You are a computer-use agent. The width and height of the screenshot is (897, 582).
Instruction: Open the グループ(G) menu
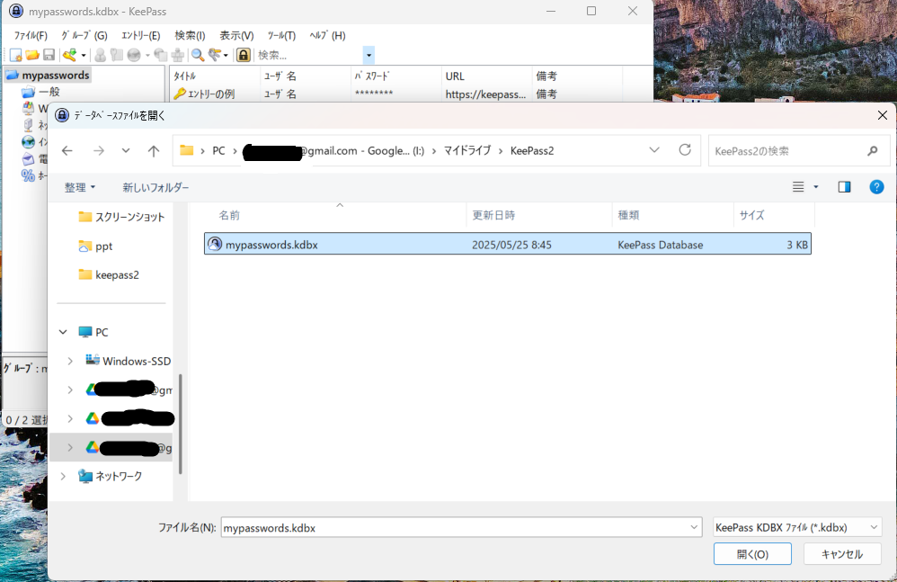pos(84,35)
